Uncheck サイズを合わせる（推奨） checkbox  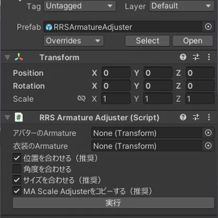(x=17, y=180)
